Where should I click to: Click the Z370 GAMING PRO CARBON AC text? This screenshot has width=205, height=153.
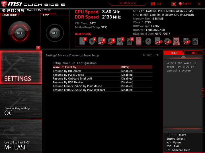pyautogui.click(x=166, y=11)
